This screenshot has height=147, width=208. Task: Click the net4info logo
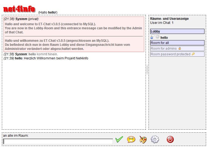coord(19,9)
